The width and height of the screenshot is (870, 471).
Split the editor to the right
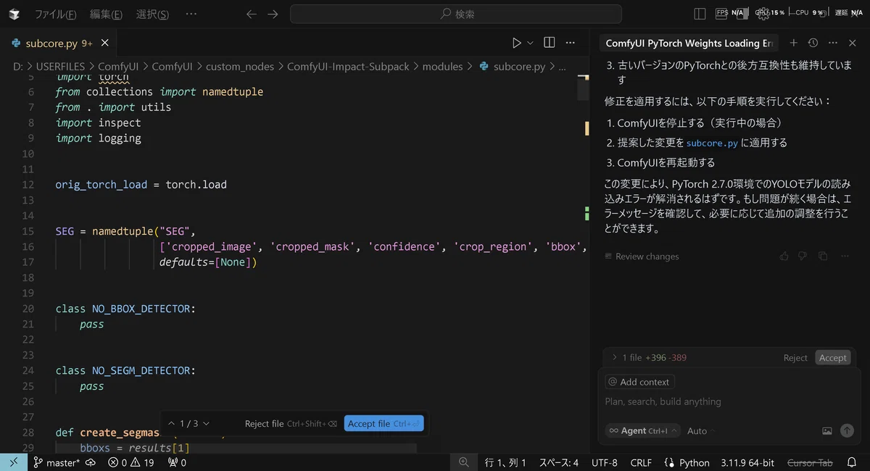[550, 43]
